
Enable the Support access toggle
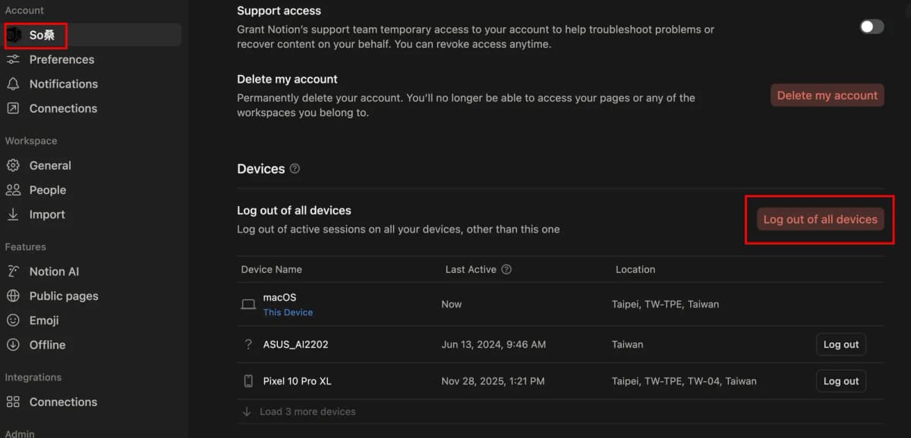(872, 27)
